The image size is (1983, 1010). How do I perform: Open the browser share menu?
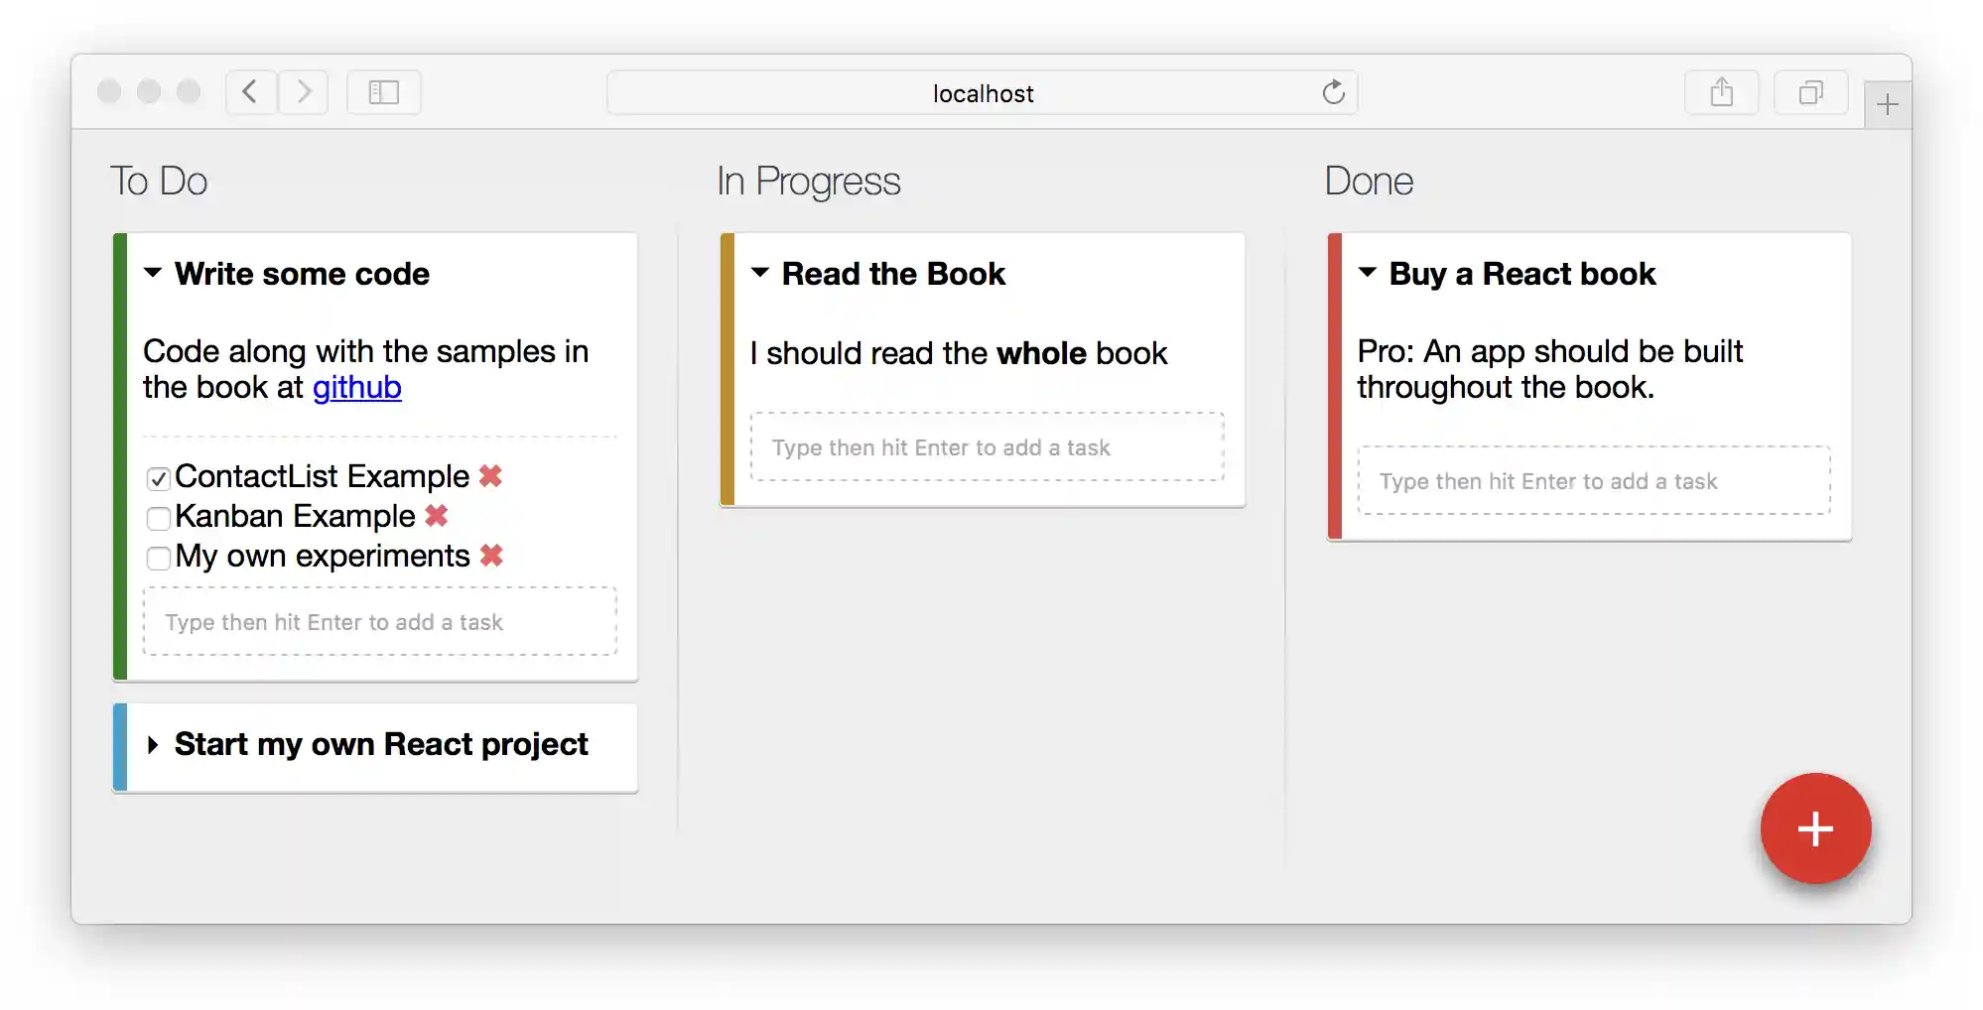pos(1721,93)
